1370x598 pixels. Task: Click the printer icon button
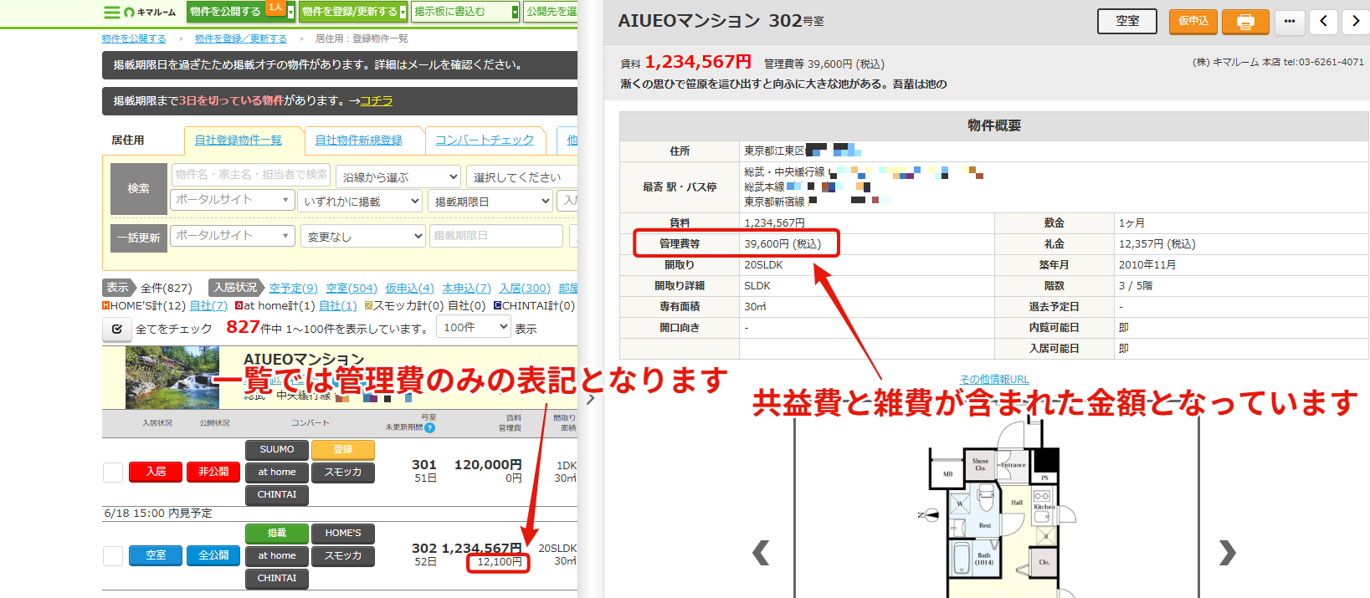coord(1245,22)
